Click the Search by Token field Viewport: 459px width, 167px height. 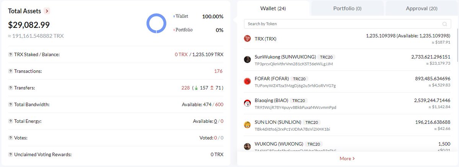[347, 24]
